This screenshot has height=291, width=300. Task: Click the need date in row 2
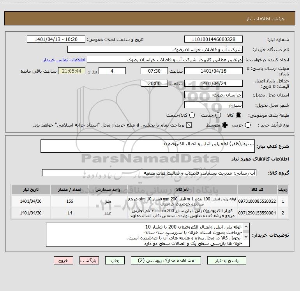[x=31, y=213]
